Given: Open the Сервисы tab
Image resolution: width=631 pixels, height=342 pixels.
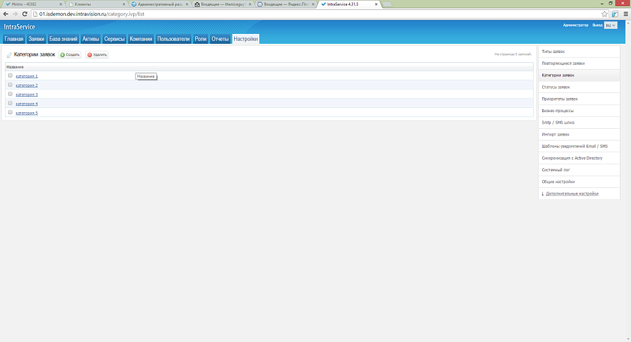Looking at the screenshot, I should 114,39.
